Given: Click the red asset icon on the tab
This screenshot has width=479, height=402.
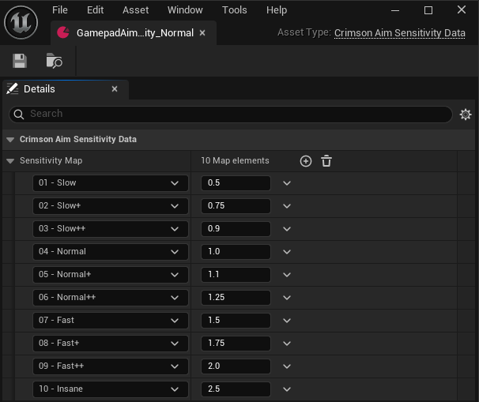Looking at the screenshot, I should [x=63, y=32].
